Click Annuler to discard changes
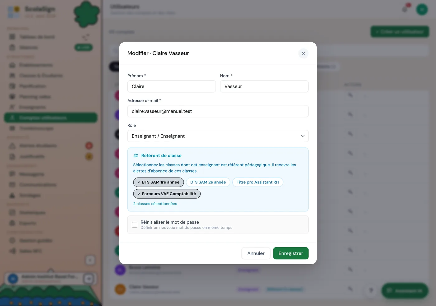Screen dimensions: 436x306 tap(256, 253)
